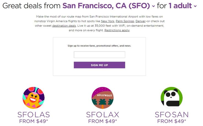Viewport: 203px width, 126px height.
Task: Click the SFO·SAN FROM $49 price
Action: pos(172,121)
